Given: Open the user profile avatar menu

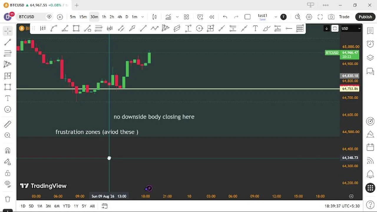Looking at the screenshot, I should pyautogui.click(x=8, y=17).
